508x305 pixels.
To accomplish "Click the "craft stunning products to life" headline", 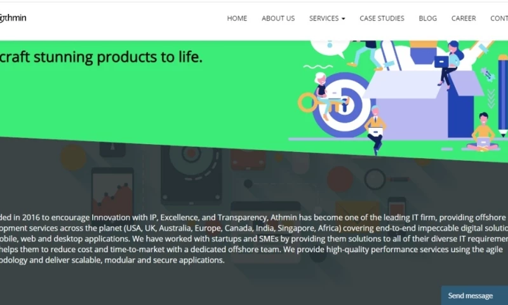I will click(101, 57).
